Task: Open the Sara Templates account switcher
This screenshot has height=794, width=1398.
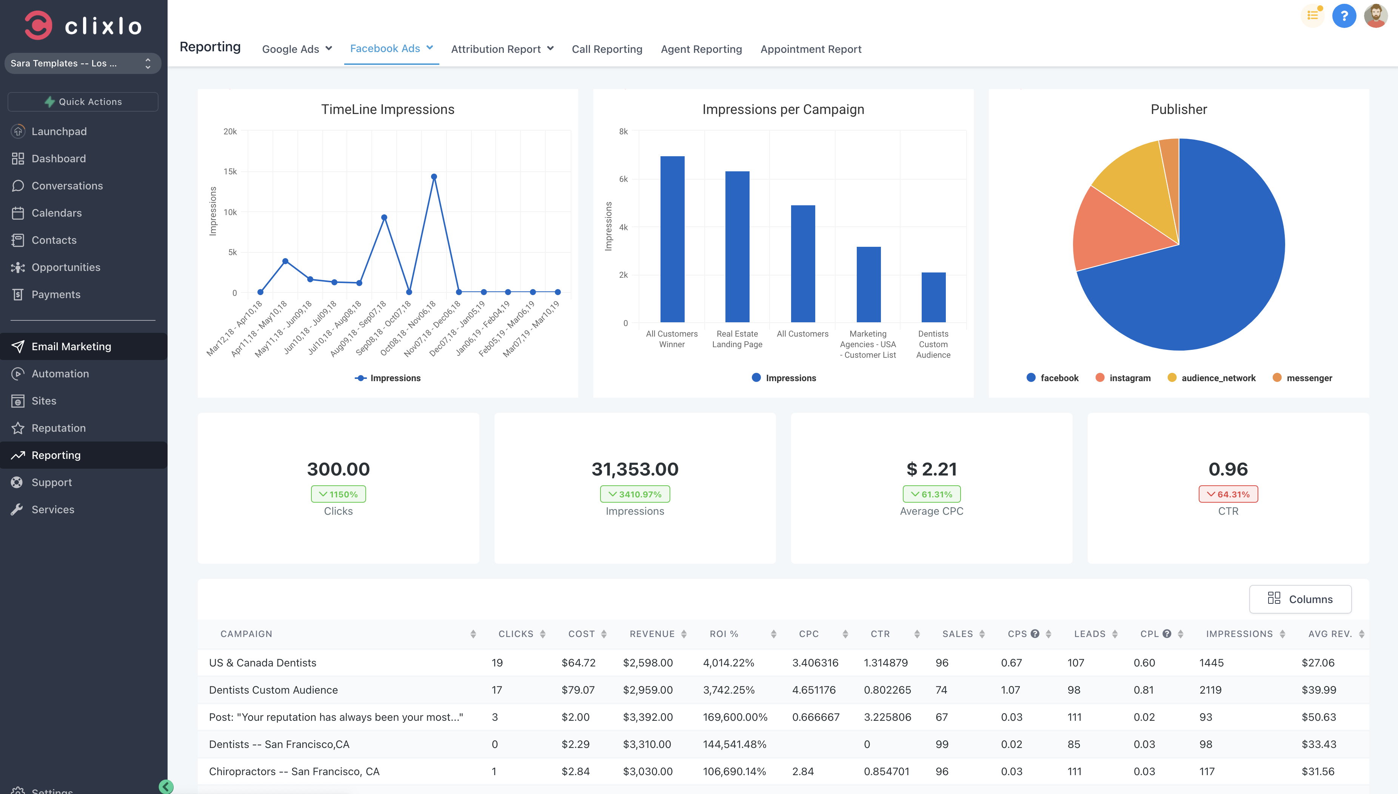Action: [x=82, y=63]
